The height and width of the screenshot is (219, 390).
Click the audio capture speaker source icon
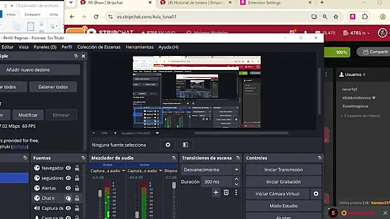tap(37, 208)
